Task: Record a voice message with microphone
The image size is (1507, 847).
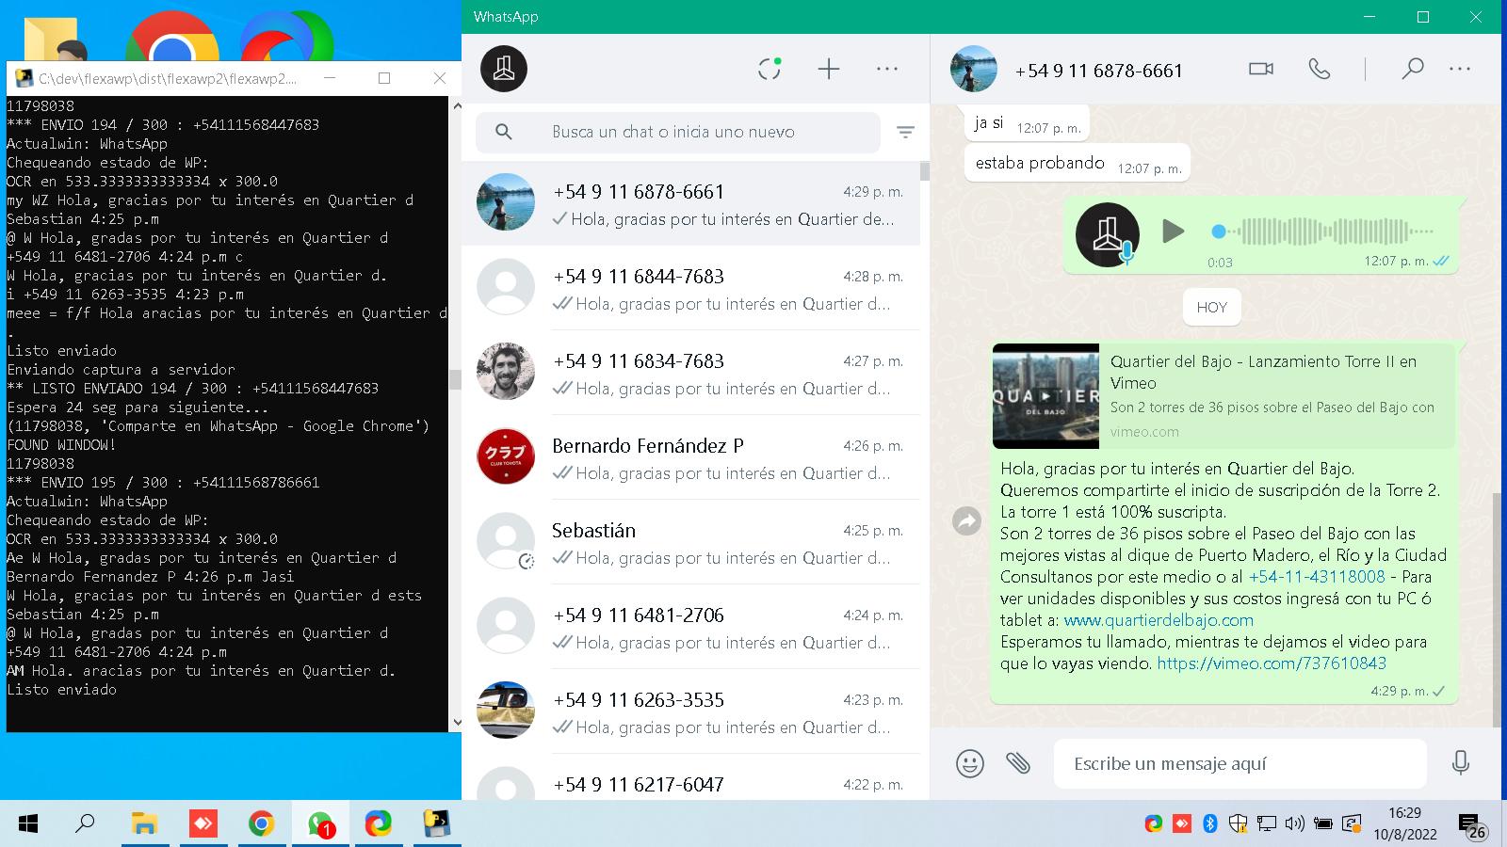Action: 1461,762
